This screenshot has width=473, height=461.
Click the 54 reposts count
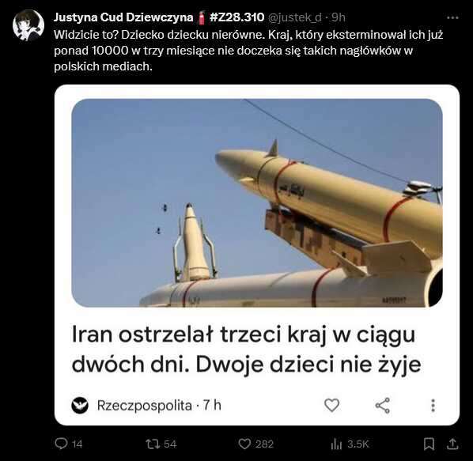[170, 444]
